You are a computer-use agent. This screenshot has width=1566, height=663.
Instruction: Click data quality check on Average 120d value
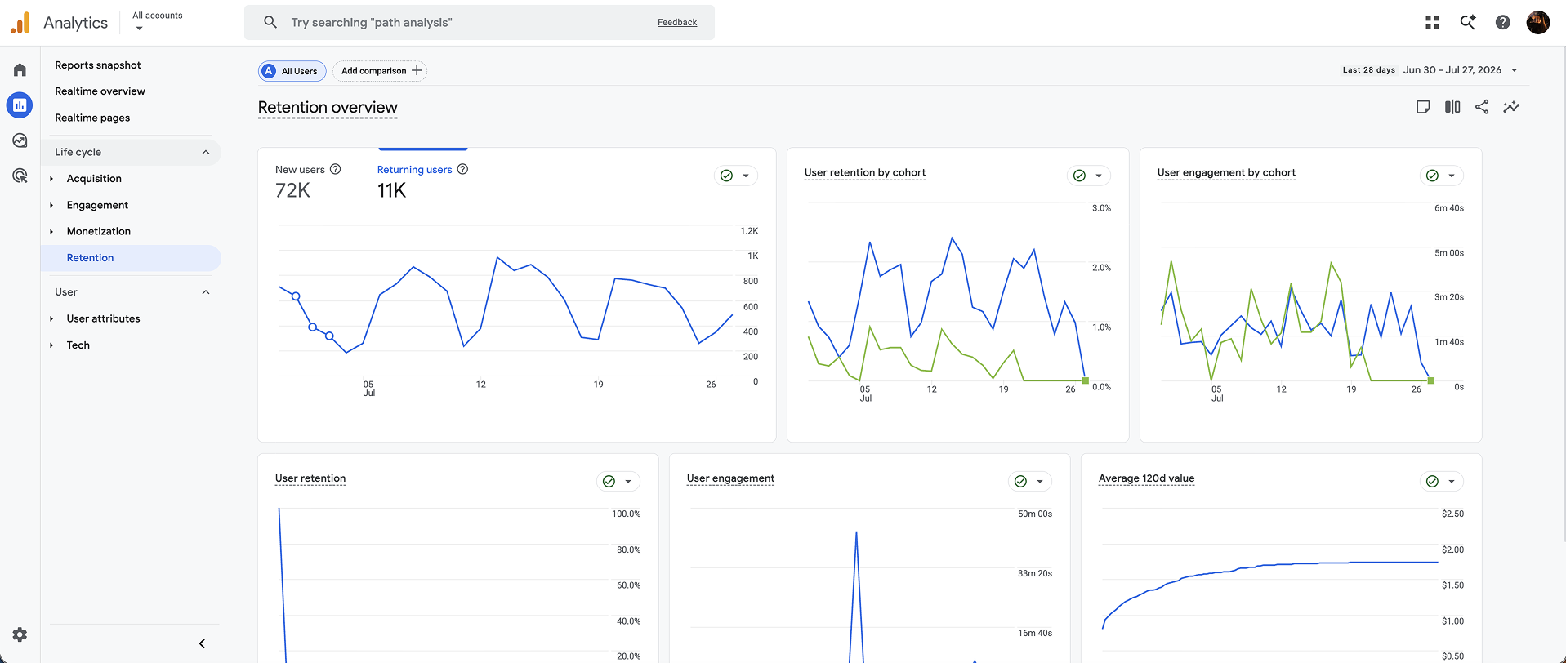tap(1432, 482)
